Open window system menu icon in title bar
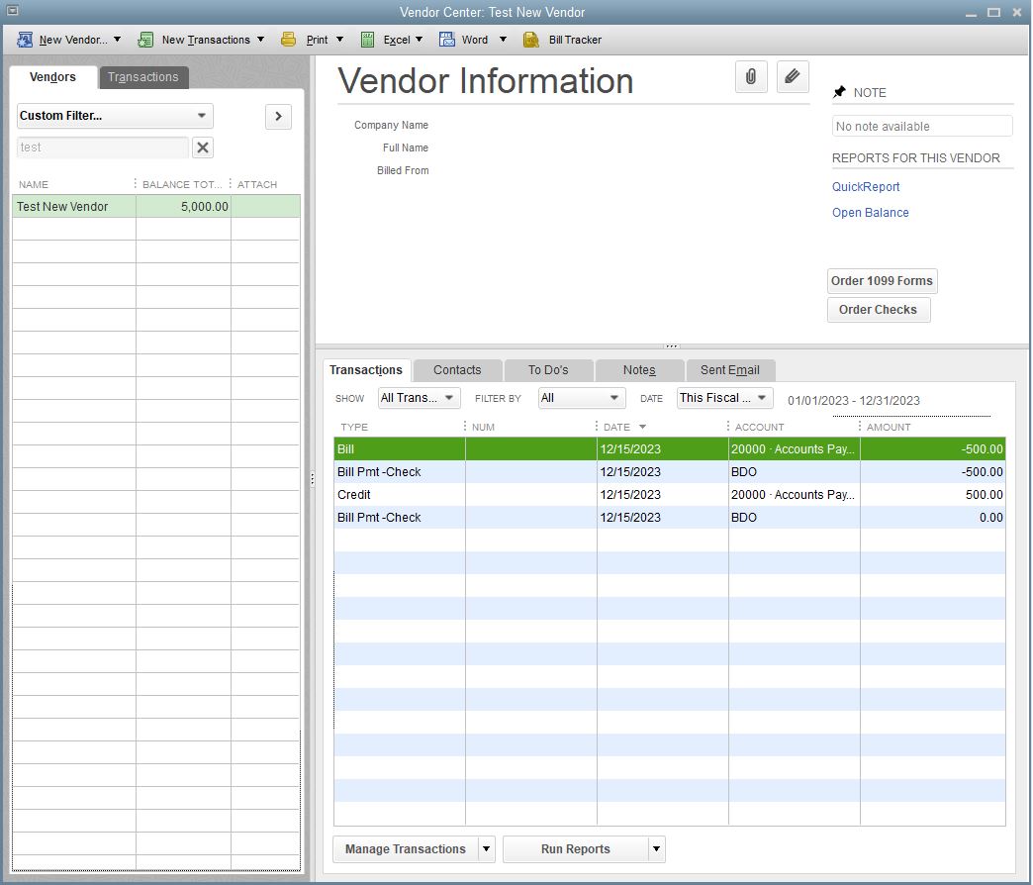The width and height of the screenshot is (1033, 885). [12, 11]
